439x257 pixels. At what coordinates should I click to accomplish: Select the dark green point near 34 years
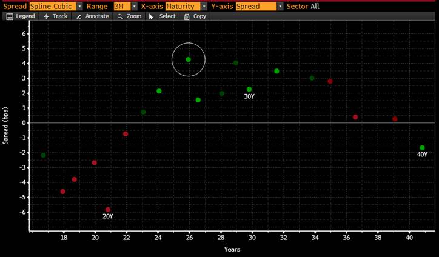(312, 78)
